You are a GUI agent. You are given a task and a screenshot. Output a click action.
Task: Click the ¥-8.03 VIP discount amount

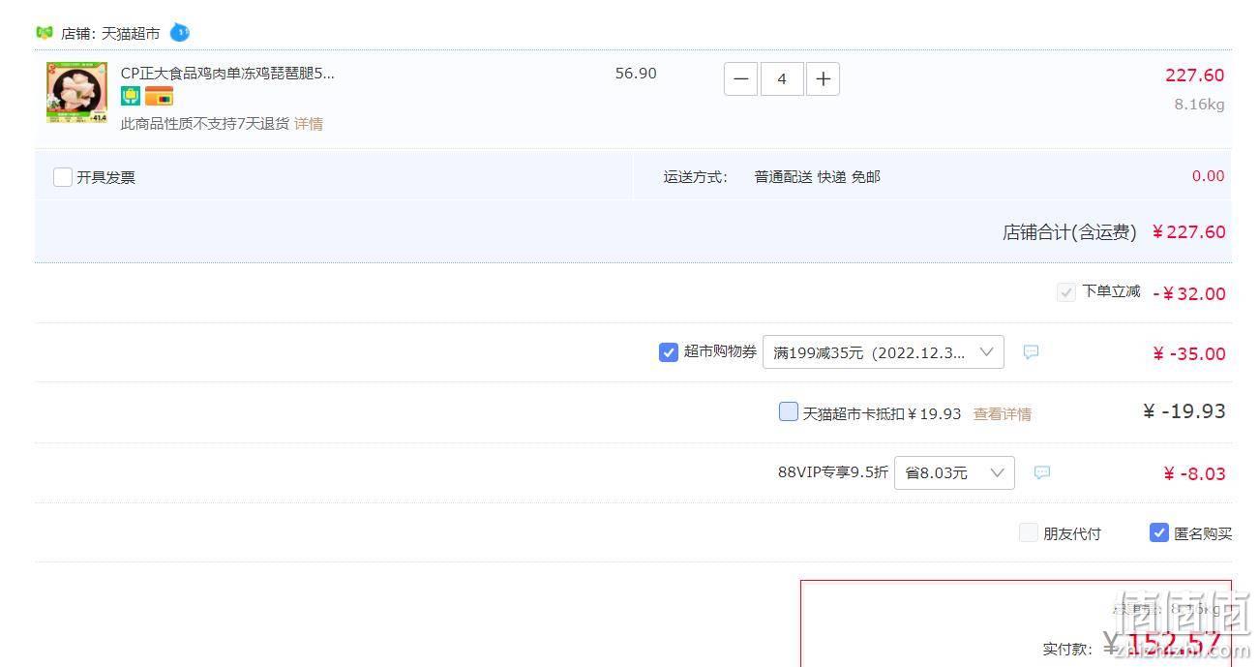click(1195, 473)
